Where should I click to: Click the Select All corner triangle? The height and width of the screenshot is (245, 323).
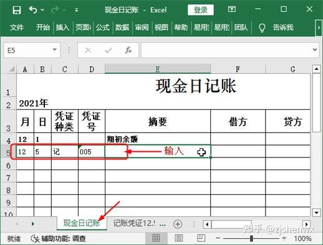pos(12,69)
